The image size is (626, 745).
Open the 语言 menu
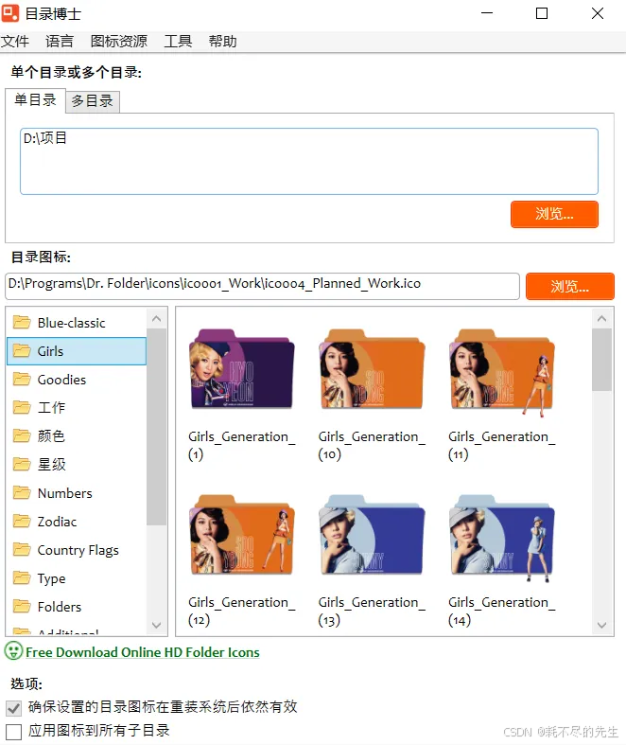coord(60,42)
